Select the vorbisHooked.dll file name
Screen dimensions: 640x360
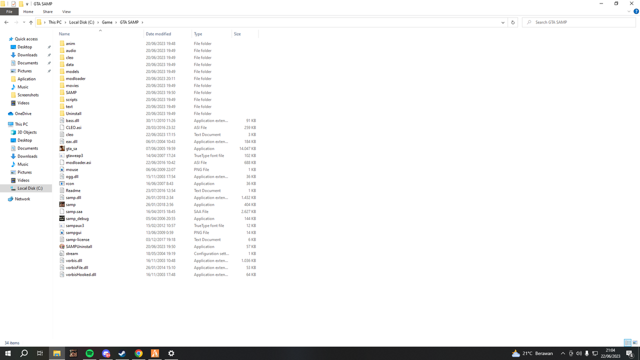(81, 274)
